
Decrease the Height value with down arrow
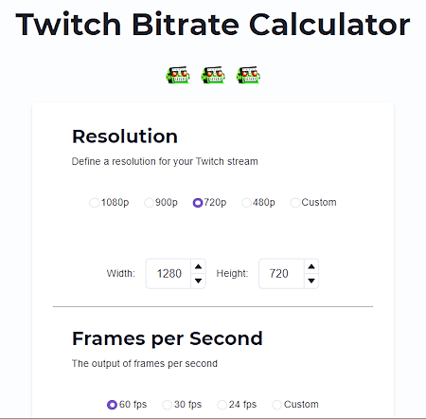311,281
